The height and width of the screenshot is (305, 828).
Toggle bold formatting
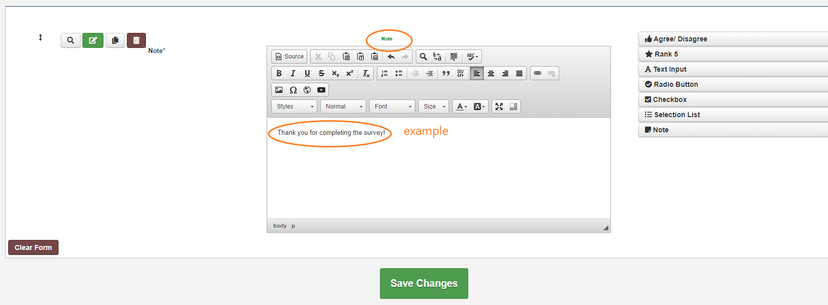(279, 73)
